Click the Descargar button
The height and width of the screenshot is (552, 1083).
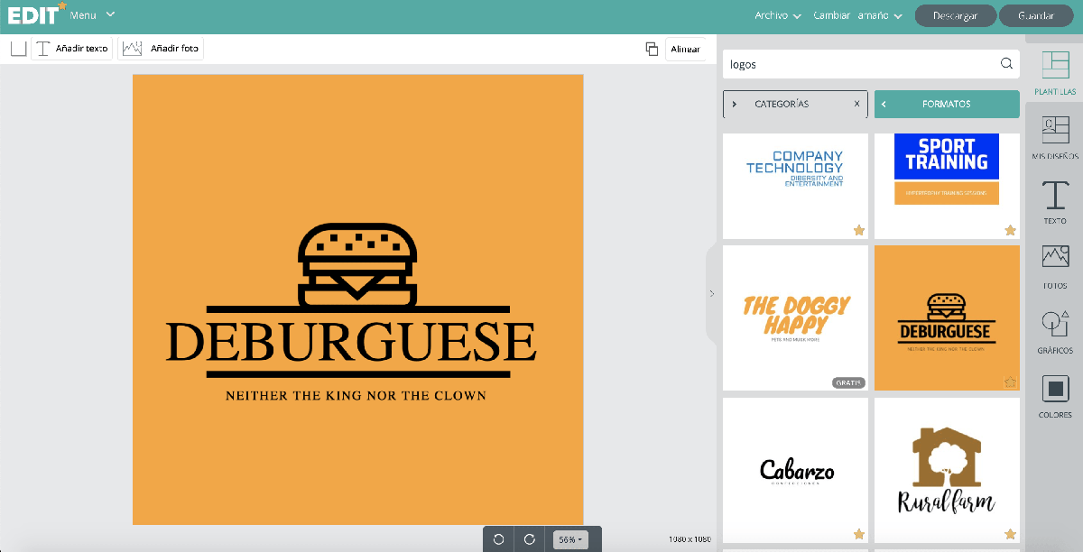pyautogui.click(x=955, y=15)
